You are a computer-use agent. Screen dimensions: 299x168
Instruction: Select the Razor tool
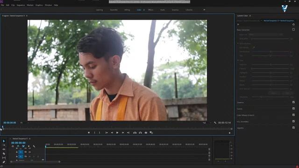[x=4, y=154]
